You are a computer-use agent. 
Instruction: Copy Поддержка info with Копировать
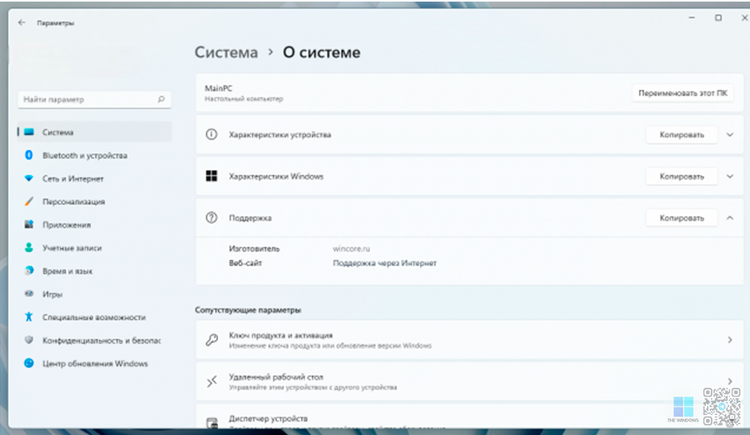point(681,218)
